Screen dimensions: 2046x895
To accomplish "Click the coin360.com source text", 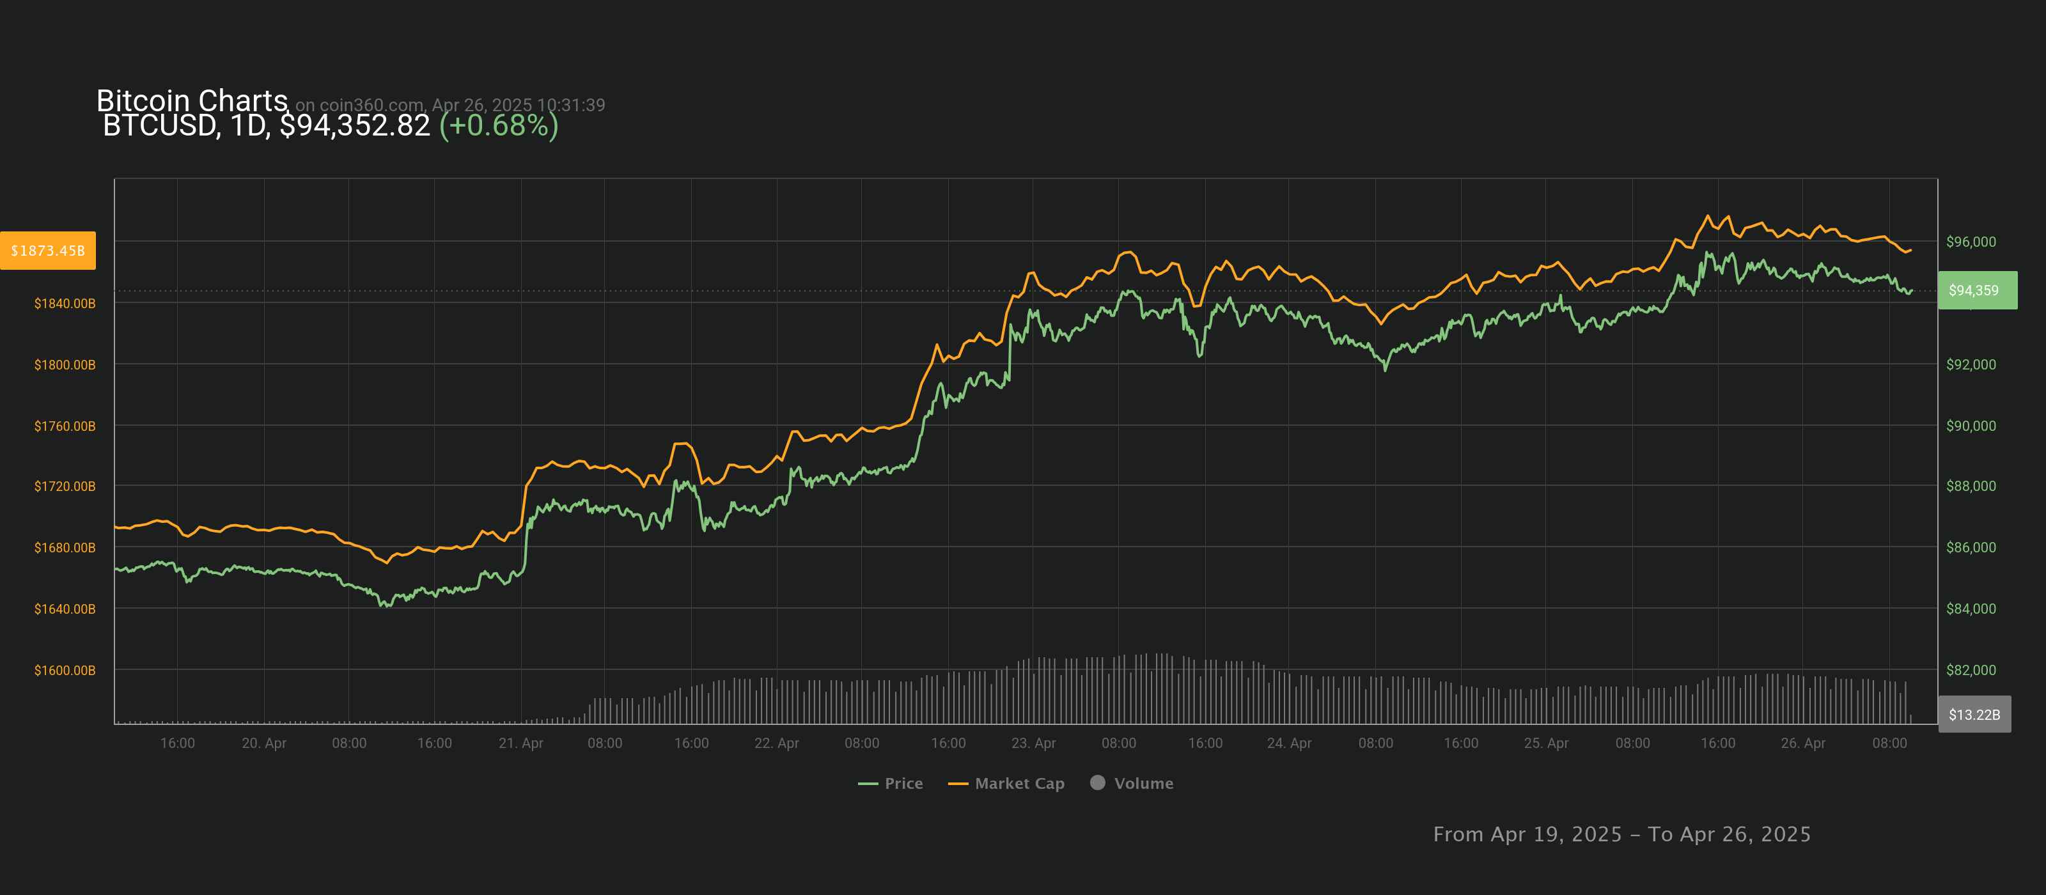I will tap(370, 105).
